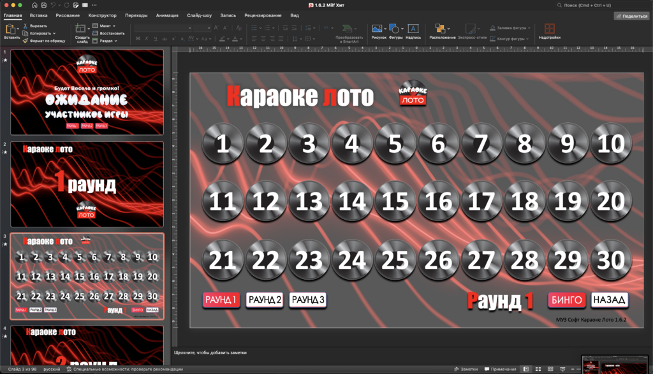The image size is (653, 374).
Task: Click the red РАУНД 1 button on slide
Action: coord(221,299)
